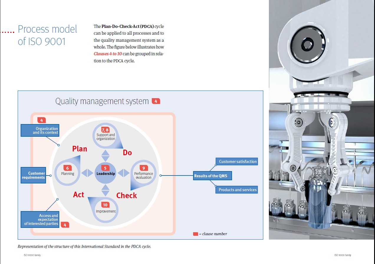Image resolution: width=375 pixels, height=264 pixels.
Task: Click the red Plan label
Action: 80,149
